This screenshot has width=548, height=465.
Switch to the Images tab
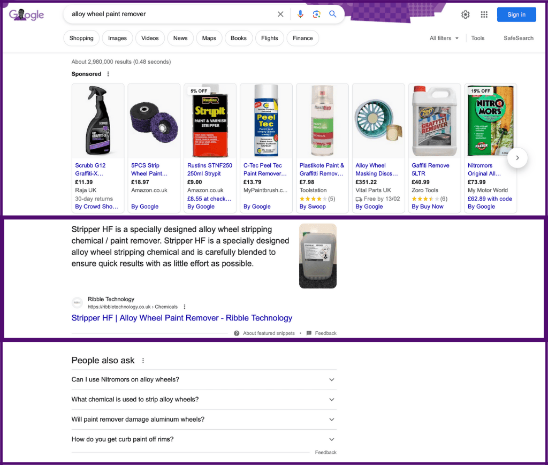click(117, 38)
